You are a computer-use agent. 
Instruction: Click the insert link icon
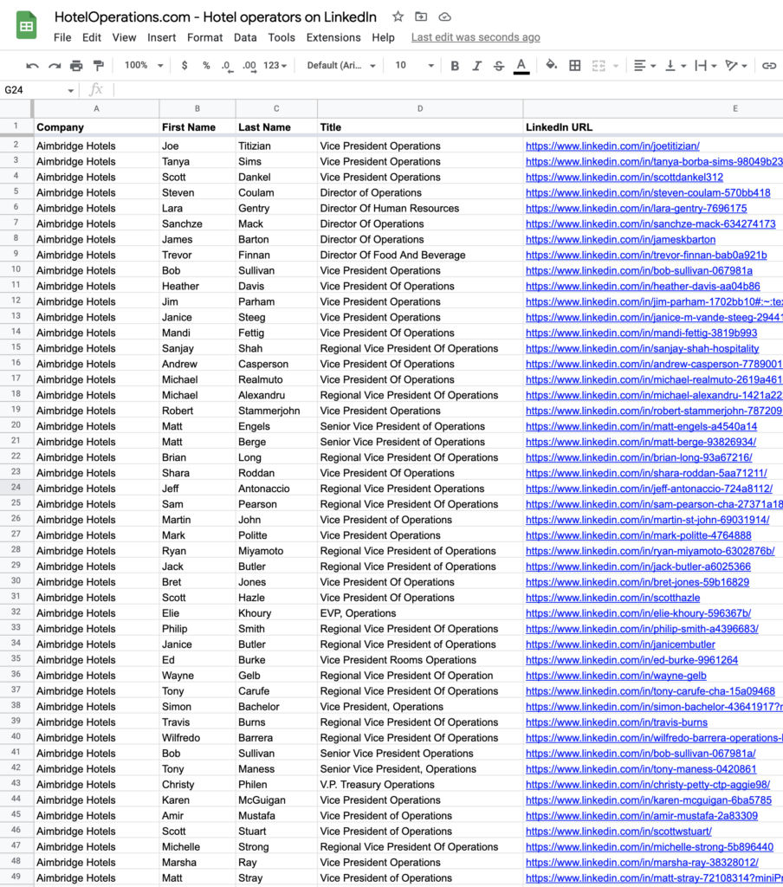tap(768, 66)
